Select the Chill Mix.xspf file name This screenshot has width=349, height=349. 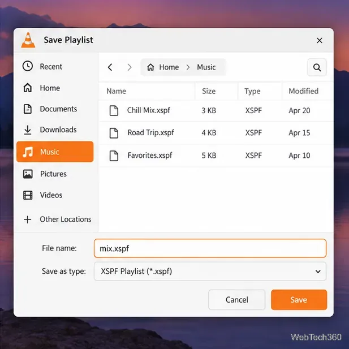coord(148,110)
